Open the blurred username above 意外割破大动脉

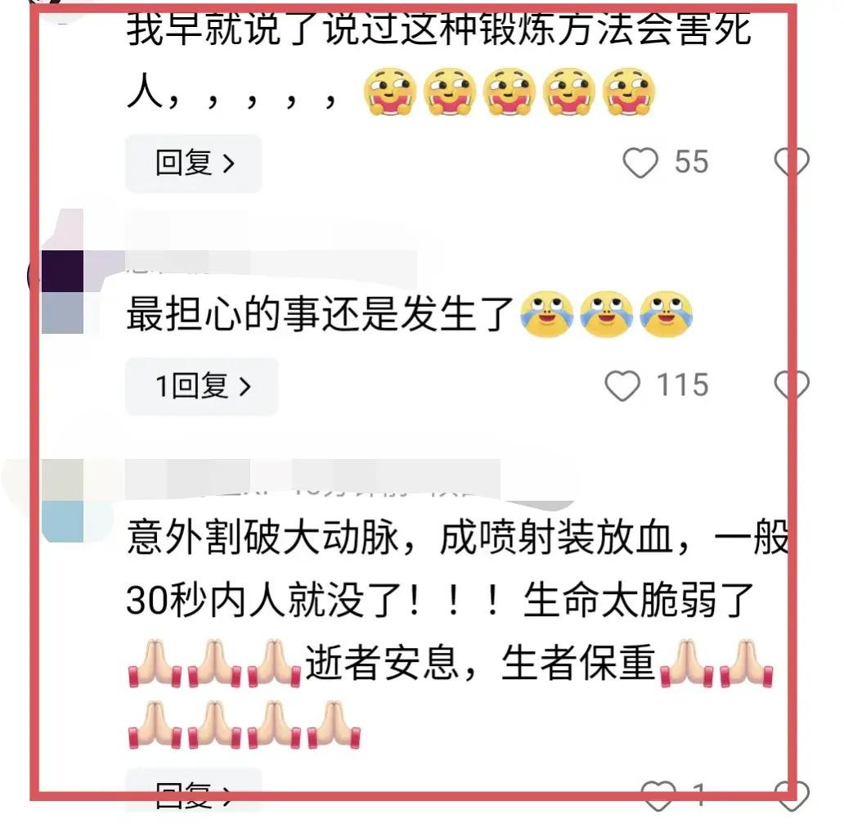pos(313,479)
